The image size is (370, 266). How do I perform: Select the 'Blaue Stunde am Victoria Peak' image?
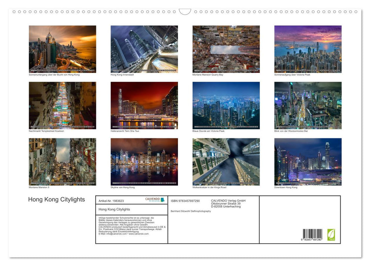(x=226, y=105)
